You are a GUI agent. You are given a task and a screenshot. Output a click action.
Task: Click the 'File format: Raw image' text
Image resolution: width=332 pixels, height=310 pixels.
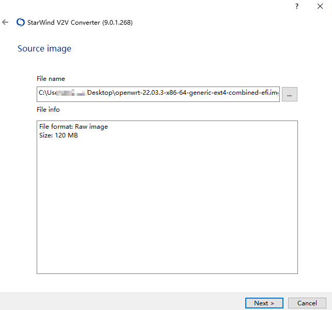[x=73, y=127]
